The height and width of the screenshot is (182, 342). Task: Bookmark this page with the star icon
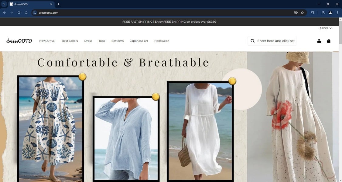point(302,13)
